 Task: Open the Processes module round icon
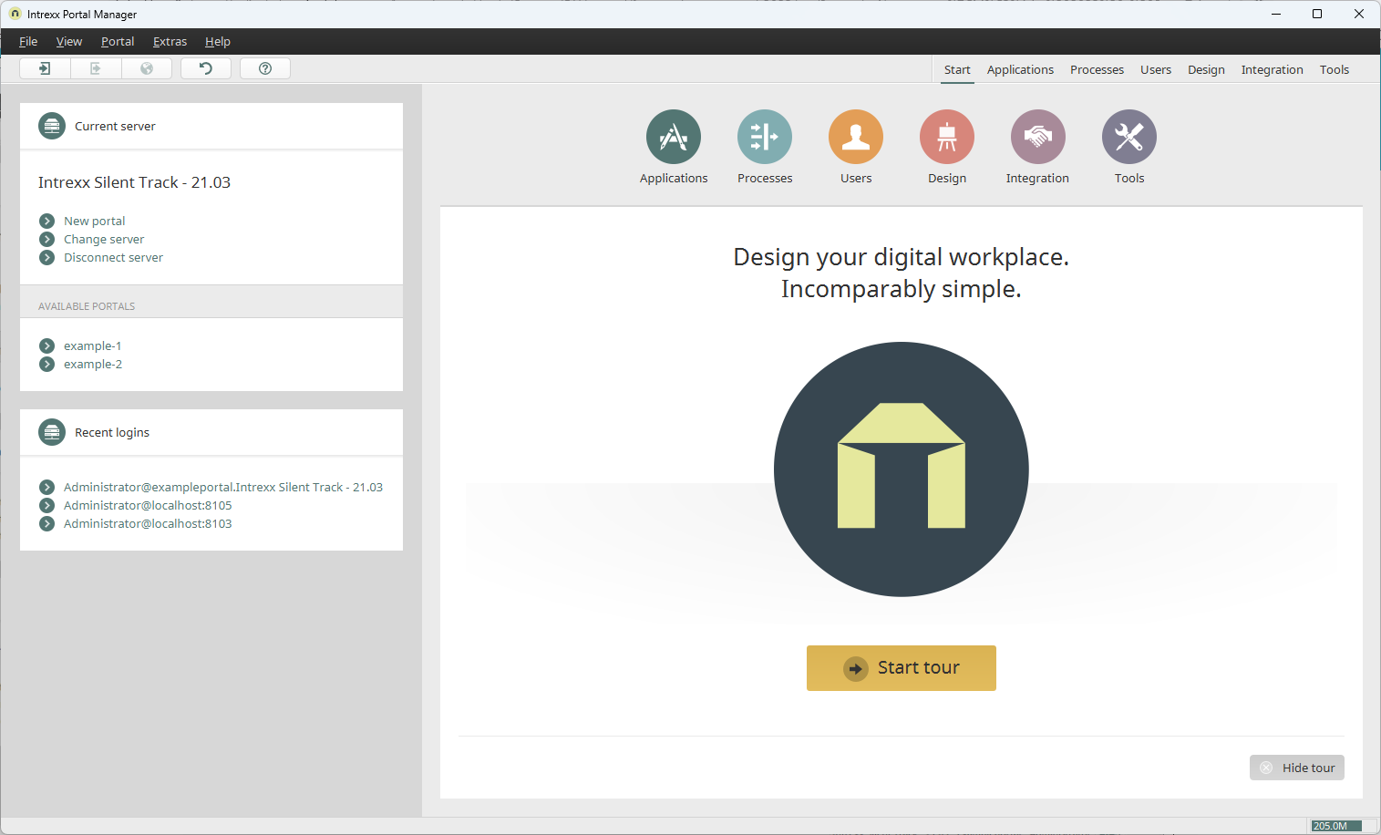click(765, 137)
